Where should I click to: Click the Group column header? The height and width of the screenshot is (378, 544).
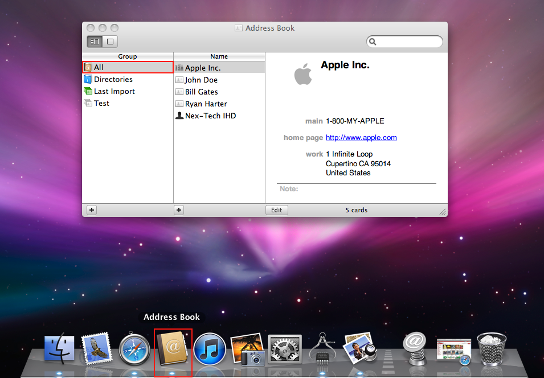point(128,56)
